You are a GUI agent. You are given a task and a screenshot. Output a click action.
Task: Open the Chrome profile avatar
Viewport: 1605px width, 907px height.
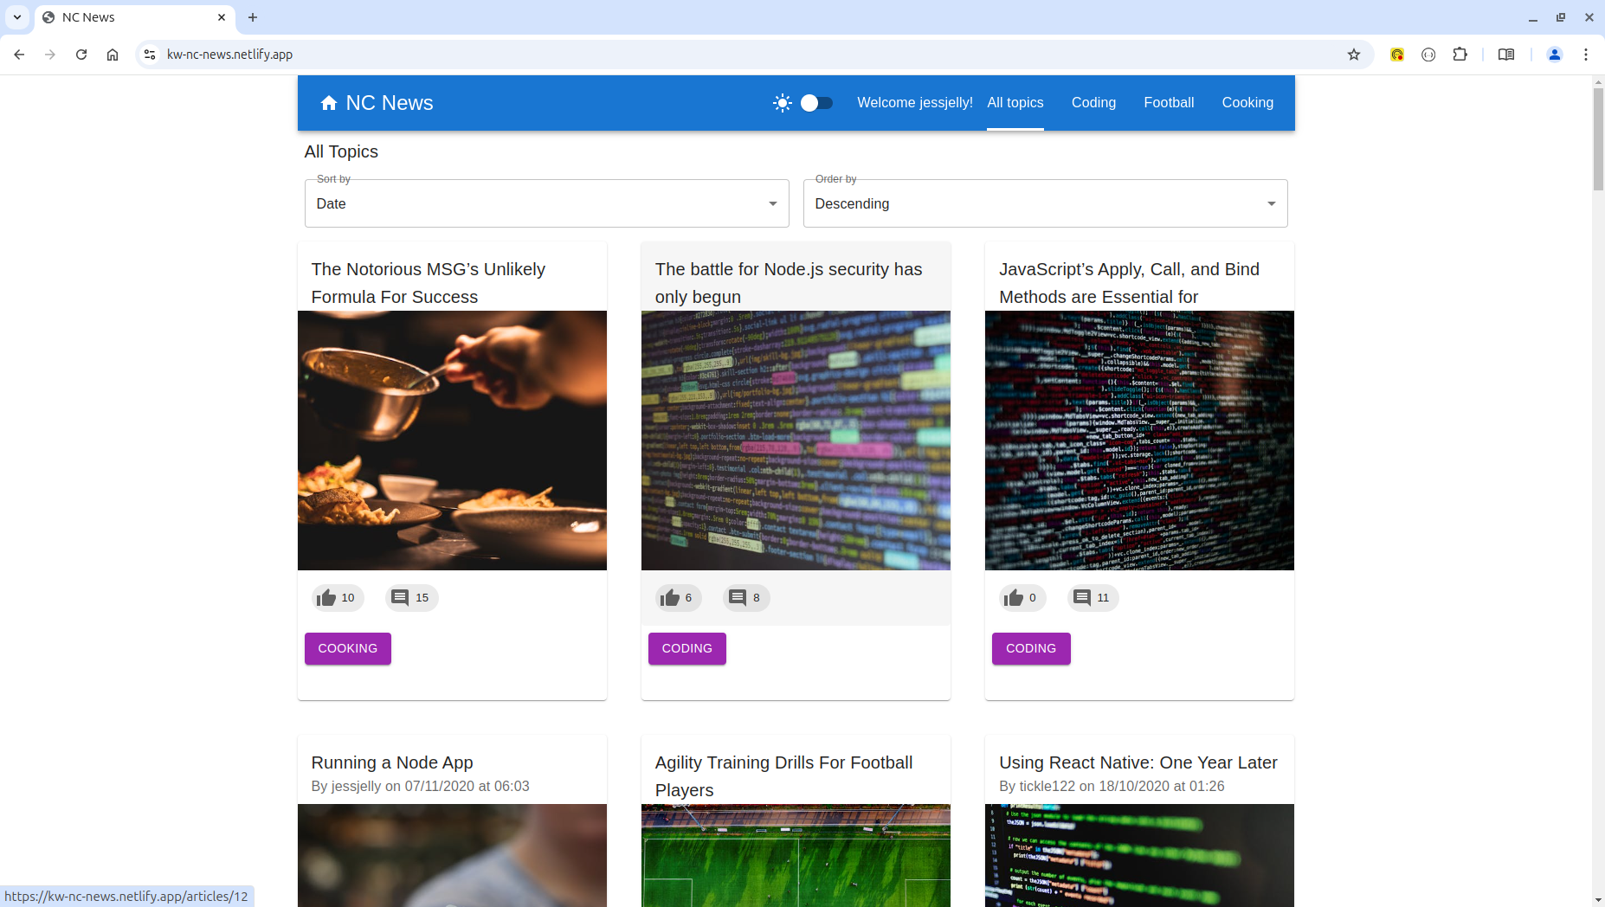point(1555,55)
